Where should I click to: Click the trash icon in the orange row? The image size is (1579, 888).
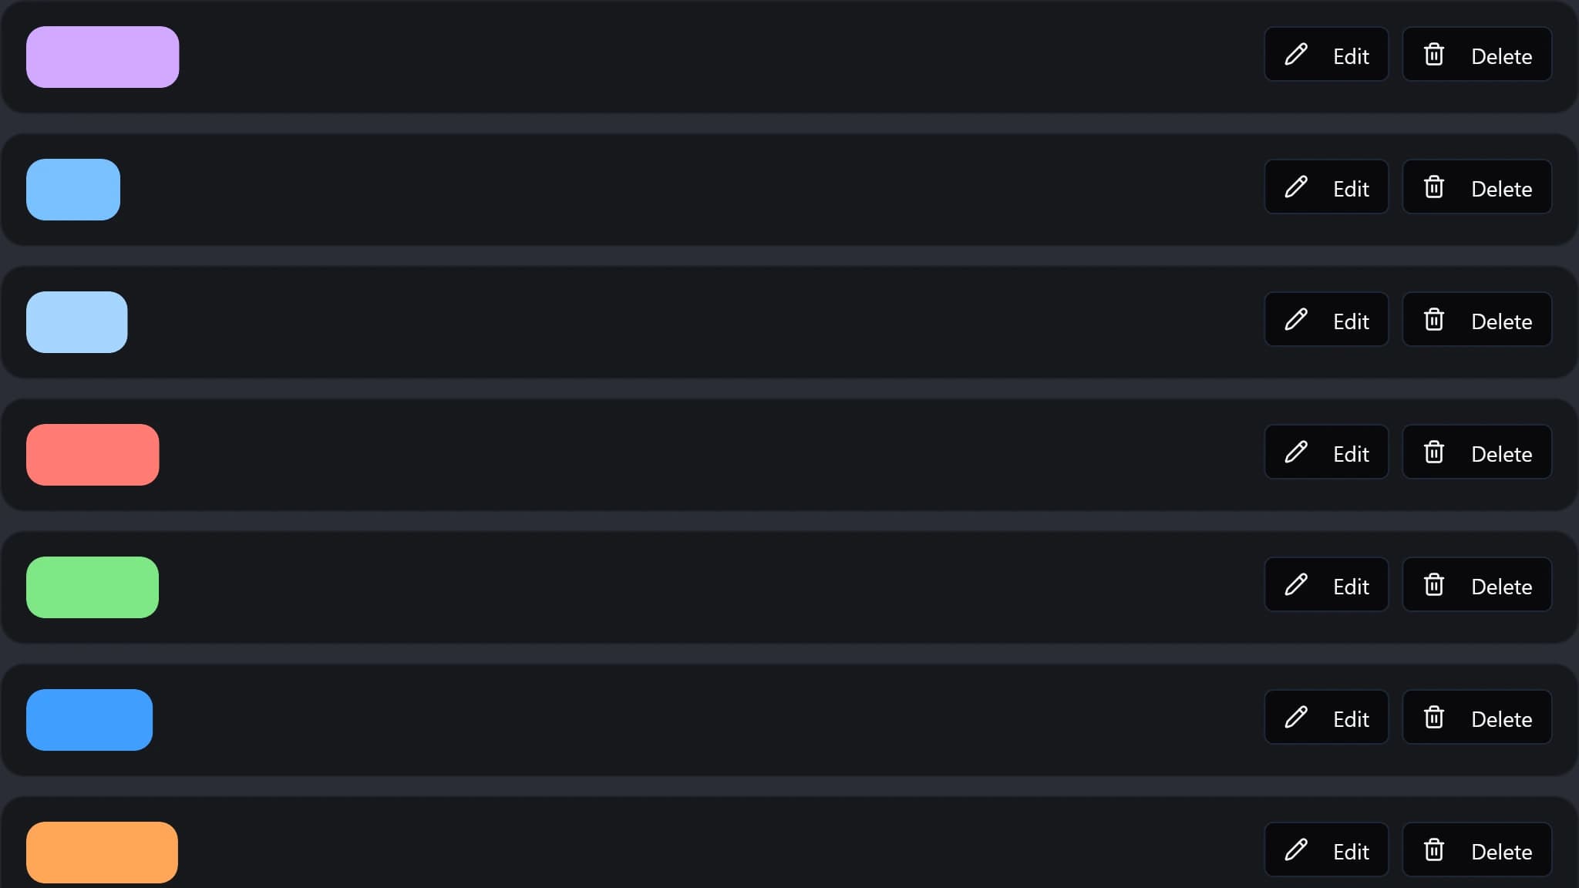coord(1434,850)
